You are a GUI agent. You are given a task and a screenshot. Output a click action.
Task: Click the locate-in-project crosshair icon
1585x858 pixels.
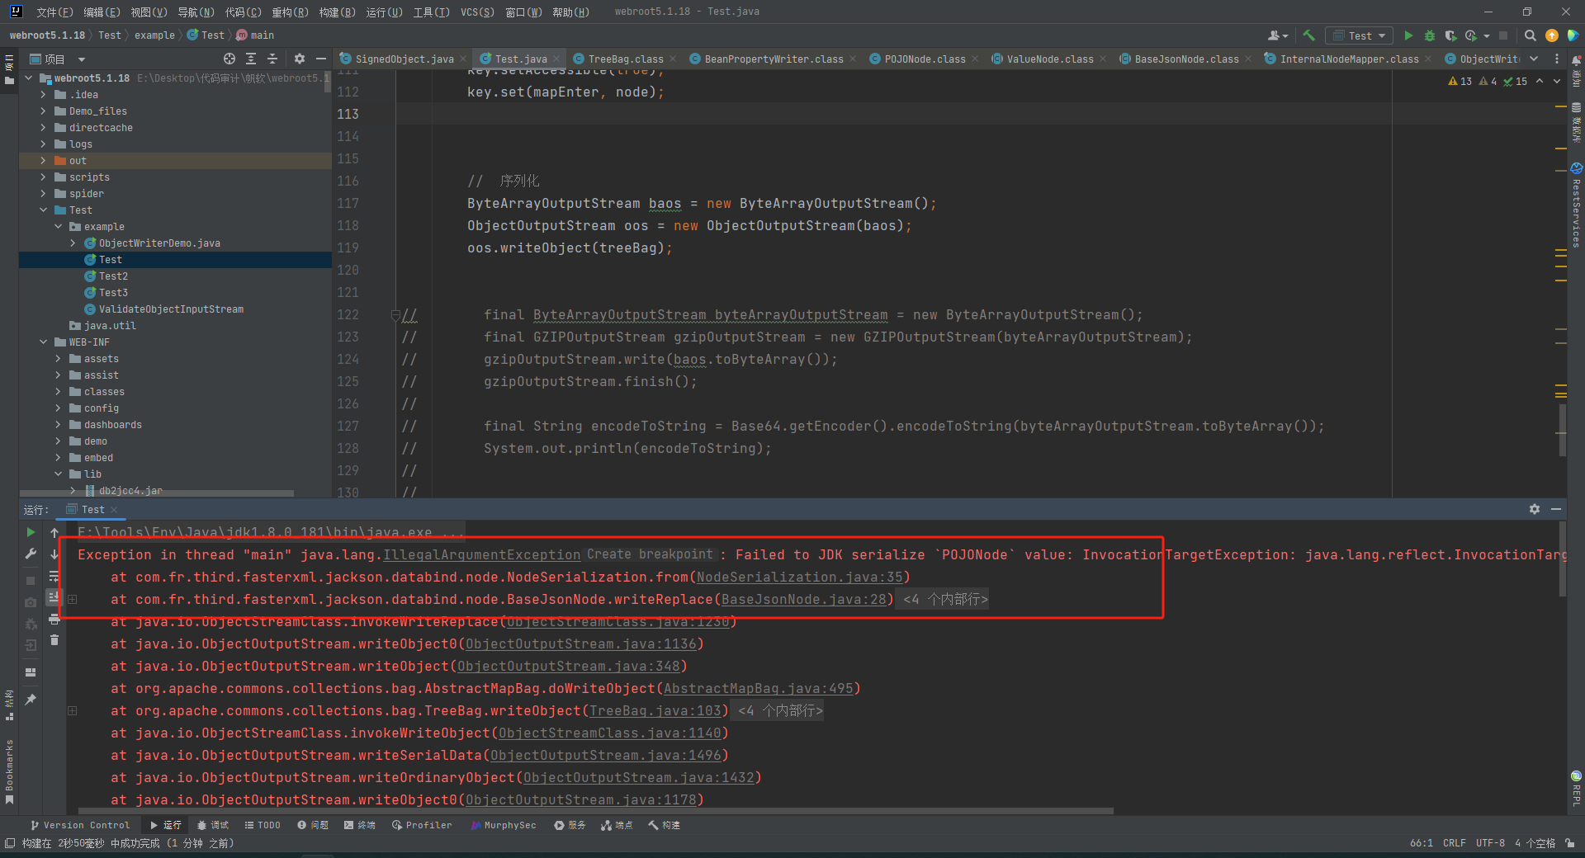[229, 59]
